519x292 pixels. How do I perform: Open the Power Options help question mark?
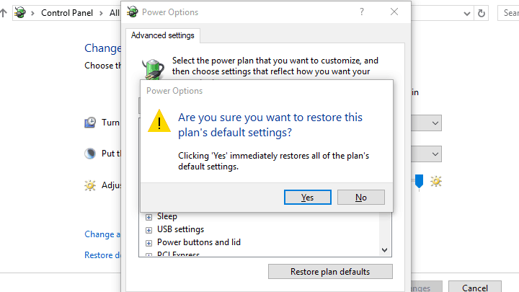coord(362,12)
